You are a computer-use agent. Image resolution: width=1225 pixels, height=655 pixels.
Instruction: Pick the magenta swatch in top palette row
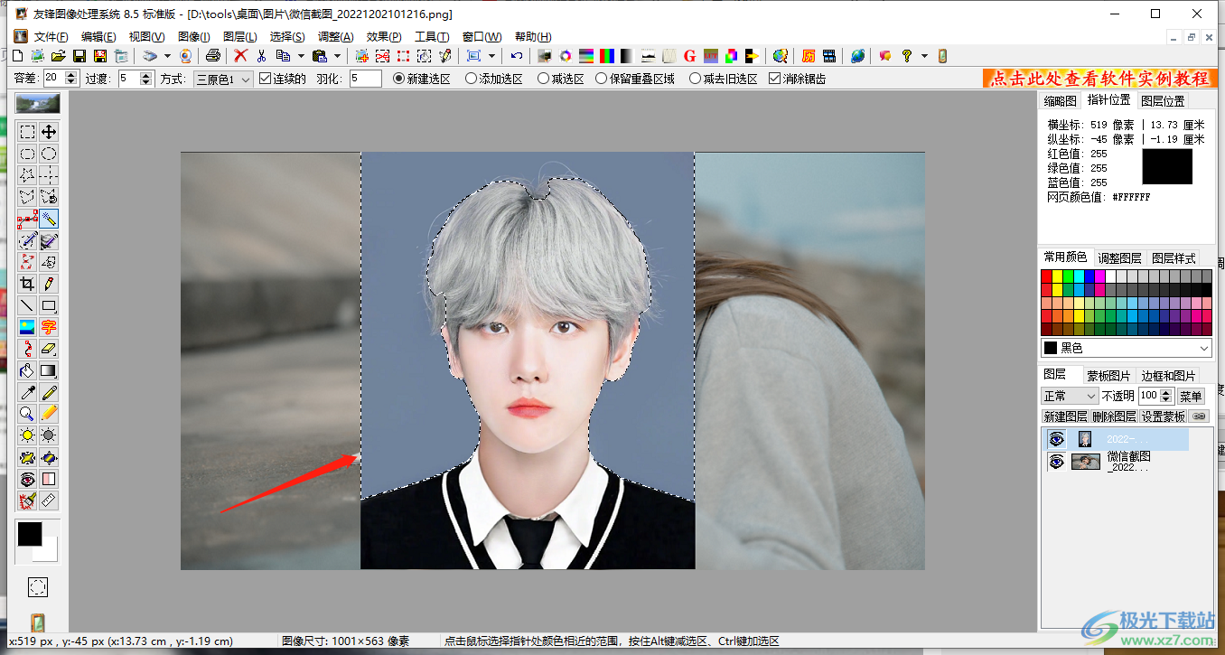1100,276
